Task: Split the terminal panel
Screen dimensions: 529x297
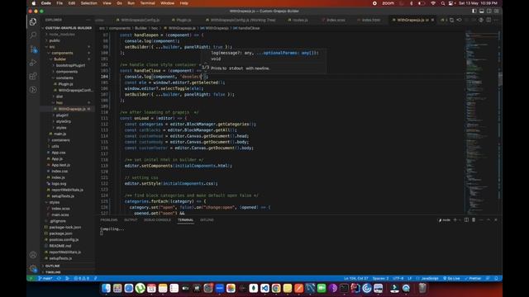Action: (466, 220)
